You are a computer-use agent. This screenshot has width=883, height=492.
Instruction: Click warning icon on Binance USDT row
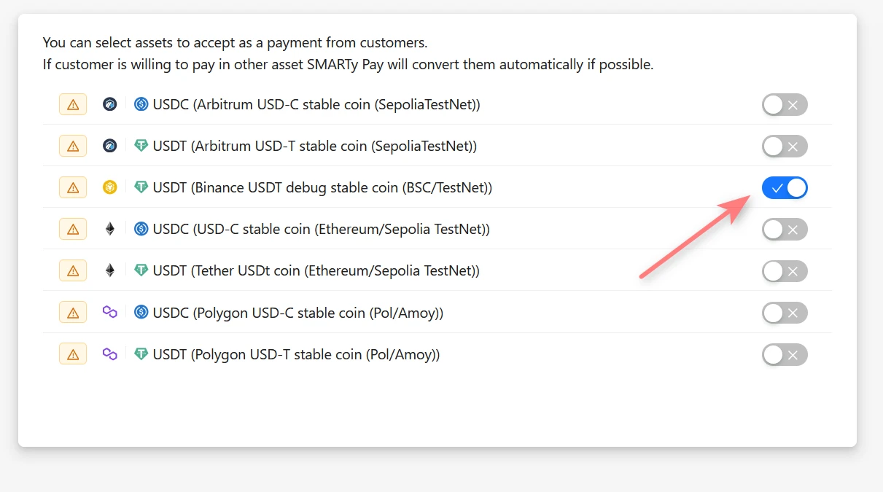[73, 187]
